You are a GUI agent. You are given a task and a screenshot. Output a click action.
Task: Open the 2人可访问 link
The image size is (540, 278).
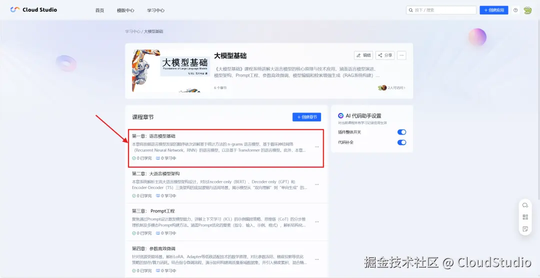(x=396, y=88)
